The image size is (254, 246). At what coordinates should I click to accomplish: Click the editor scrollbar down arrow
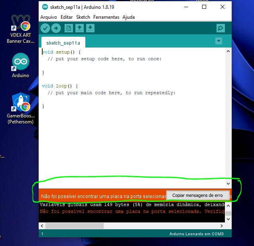pyautogui.click(x=228, y=184)
